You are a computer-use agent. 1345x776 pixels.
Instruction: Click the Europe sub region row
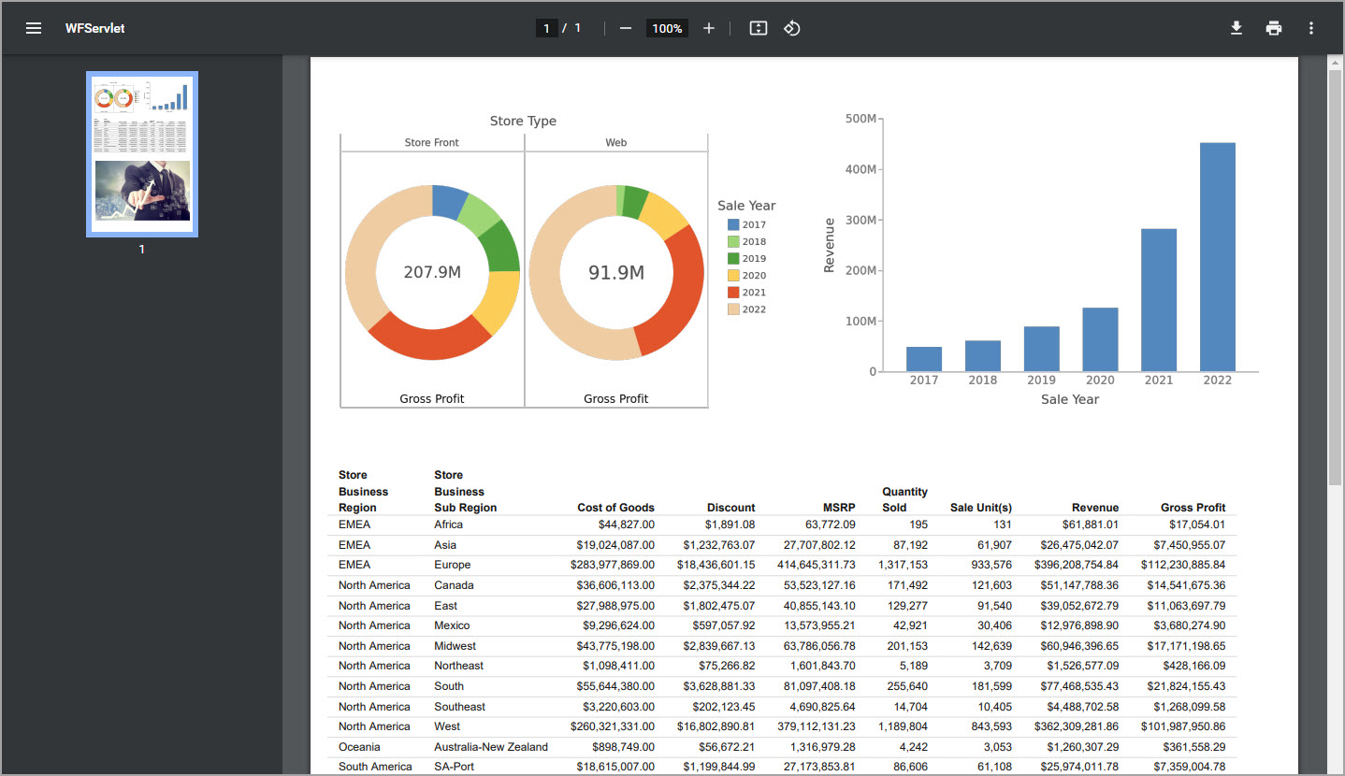(x=452, y=565)
